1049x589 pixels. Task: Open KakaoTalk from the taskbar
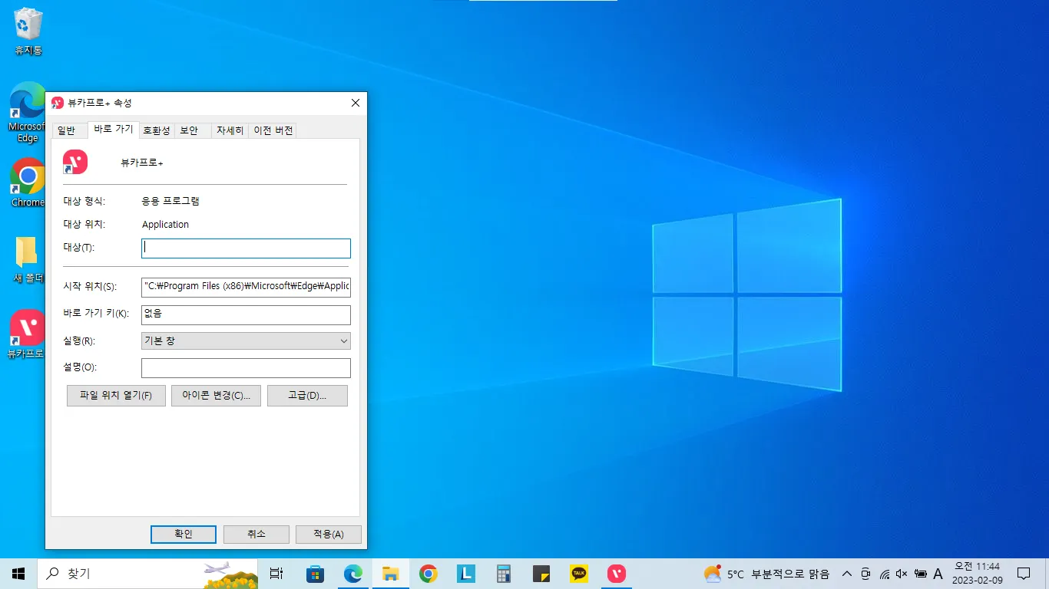pyautogui.click(x=579, y=574)
